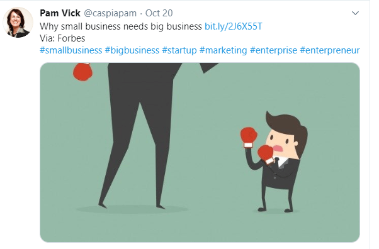
Task: Open the Oct 20 tweet timestamp
Action: [x=159, y=13]
